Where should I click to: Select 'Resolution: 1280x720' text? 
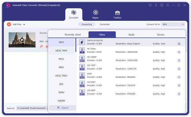126,69
